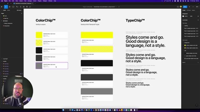This screenshot has height=112, width=200.
Task: Open the Plugins menu
Action: (x=40, y=1)
